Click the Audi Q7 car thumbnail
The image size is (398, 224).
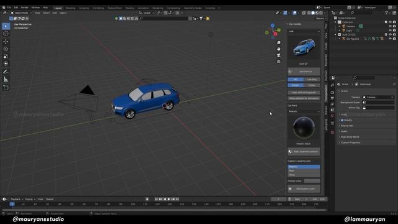point(304,47)
